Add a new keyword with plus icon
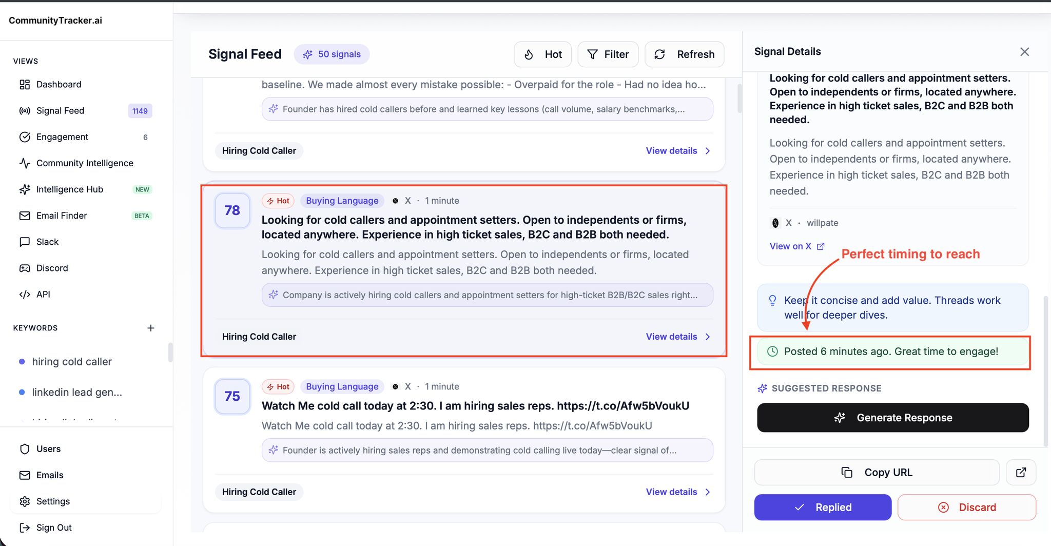The height and width of the screenshot is (546, 1051). (151, 328)
